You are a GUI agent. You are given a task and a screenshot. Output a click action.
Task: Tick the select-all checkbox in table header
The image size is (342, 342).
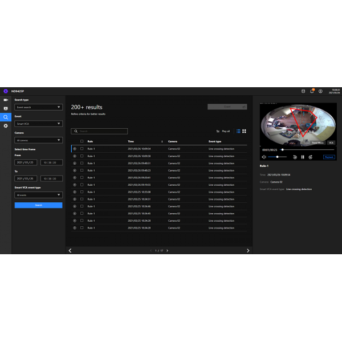[82, 141]
